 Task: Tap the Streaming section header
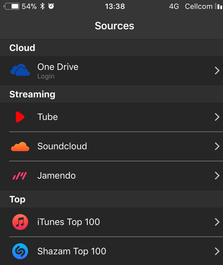(x=32, y=94)
